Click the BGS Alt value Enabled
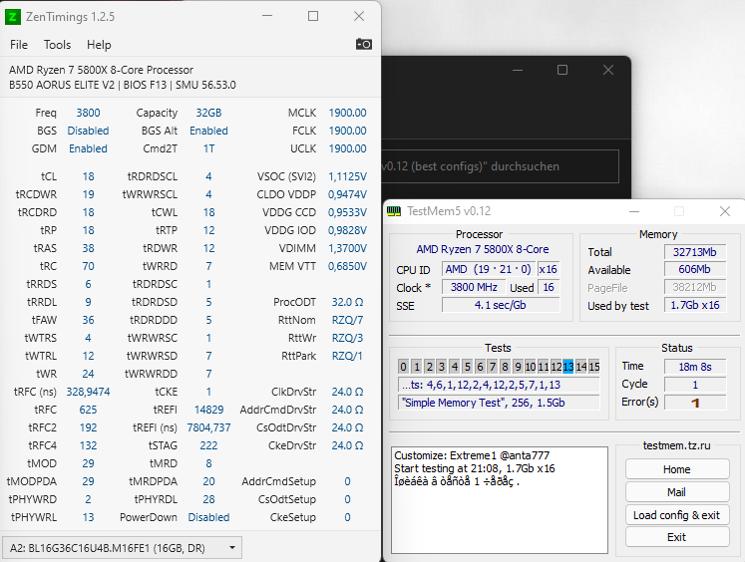 (208, 131)
